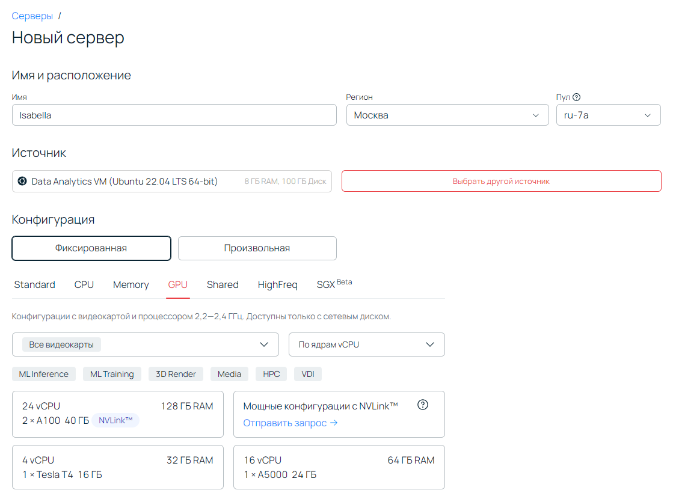
Task: Open the HighFreq tab
Action: (277, 285)
